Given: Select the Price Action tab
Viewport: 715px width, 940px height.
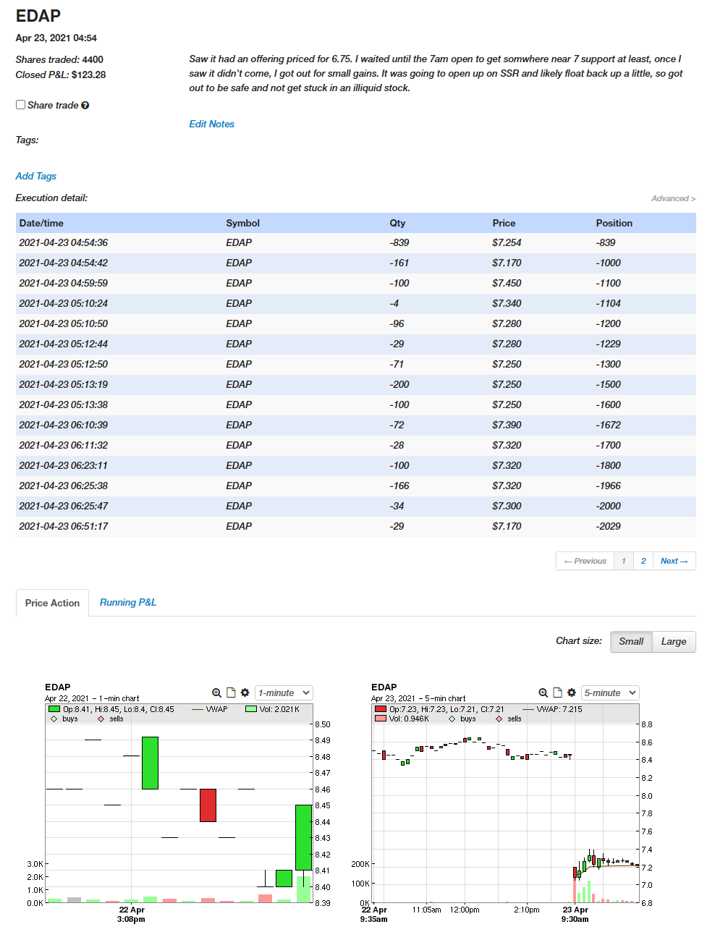Looking at the screenshot, I should point(52,603).
